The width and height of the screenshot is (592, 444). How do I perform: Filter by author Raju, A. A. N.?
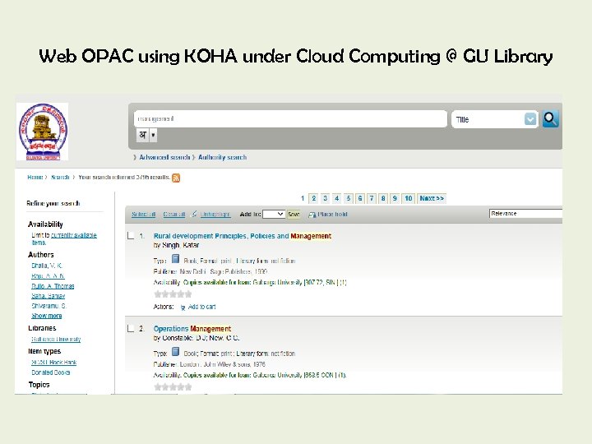[x=48, y=275]
